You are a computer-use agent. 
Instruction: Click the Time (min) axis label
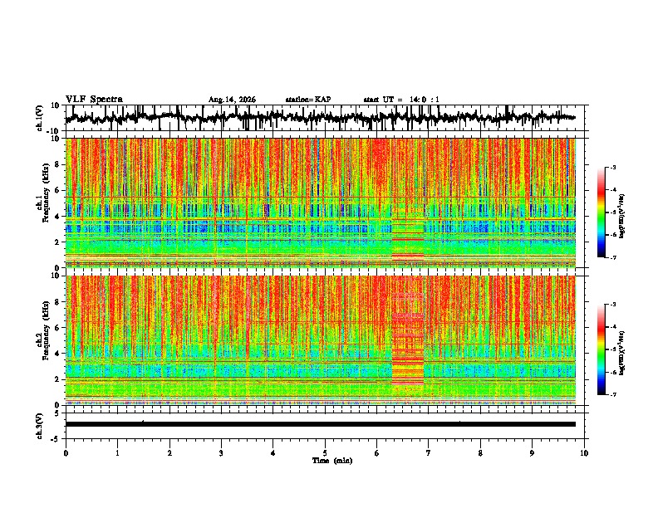[332, 461]
